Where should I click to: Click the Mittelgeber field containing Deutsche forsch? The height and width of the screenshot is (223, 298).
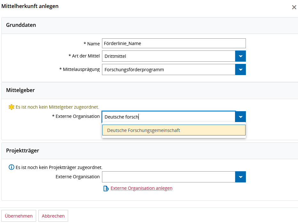169,117
